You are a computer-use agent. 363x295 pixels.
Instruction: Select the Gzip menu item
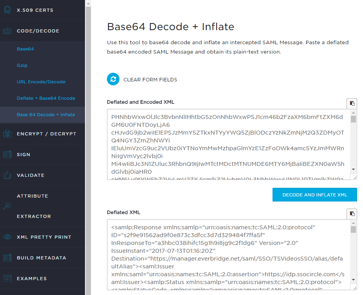point(22,65)
